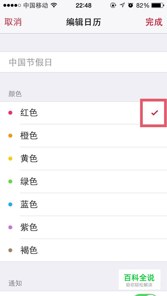Tap the blue color dot
Viewport: 167px width, 296px height.
[x=10, y=204]
